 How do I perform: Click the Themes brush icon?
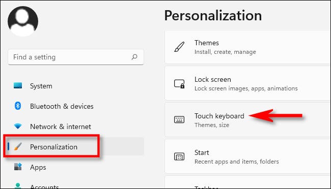(179, 47)
